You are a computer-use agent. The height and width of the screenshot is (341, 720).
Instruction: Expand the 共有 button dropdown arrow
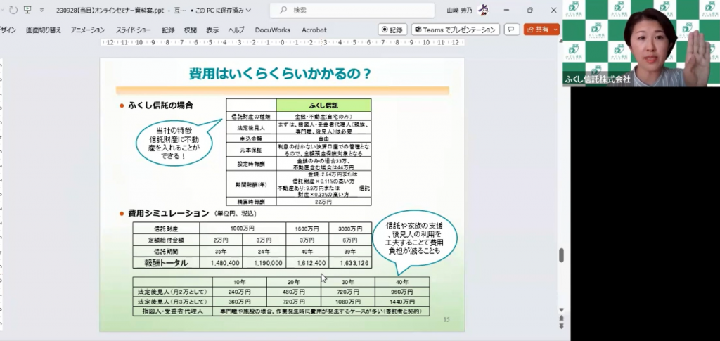click(x=555, y=30)
